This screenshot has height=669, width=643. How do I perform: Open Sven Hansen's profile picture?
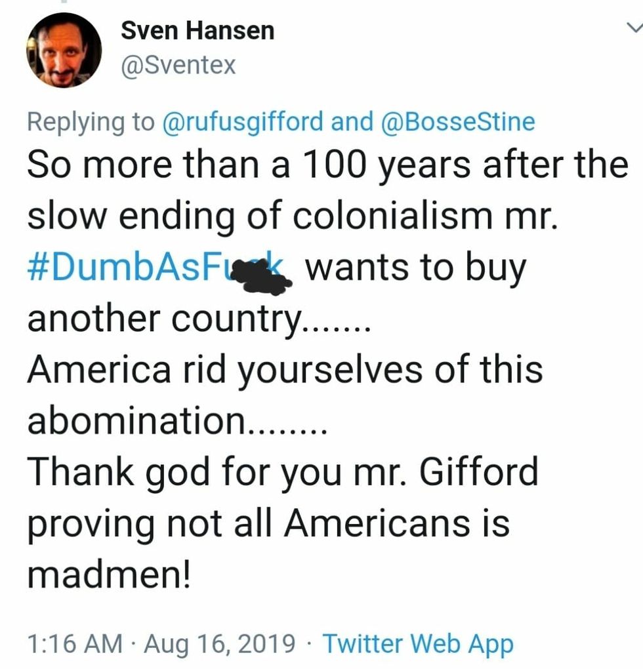[64, 51]
